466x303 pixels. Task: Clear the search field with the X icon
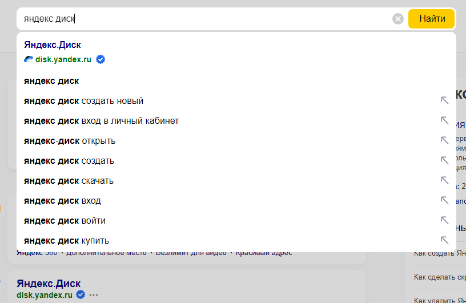(x=397, y=19)
